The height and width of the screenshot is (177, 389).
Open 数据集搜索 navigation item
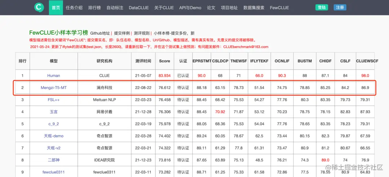pyautogui.click(x=254, y=8)
